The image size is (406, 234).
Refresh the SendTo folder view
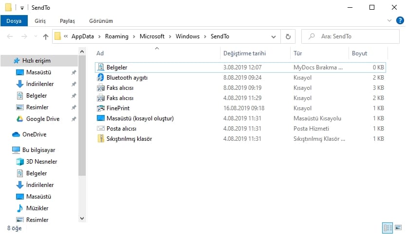[288, 36]
